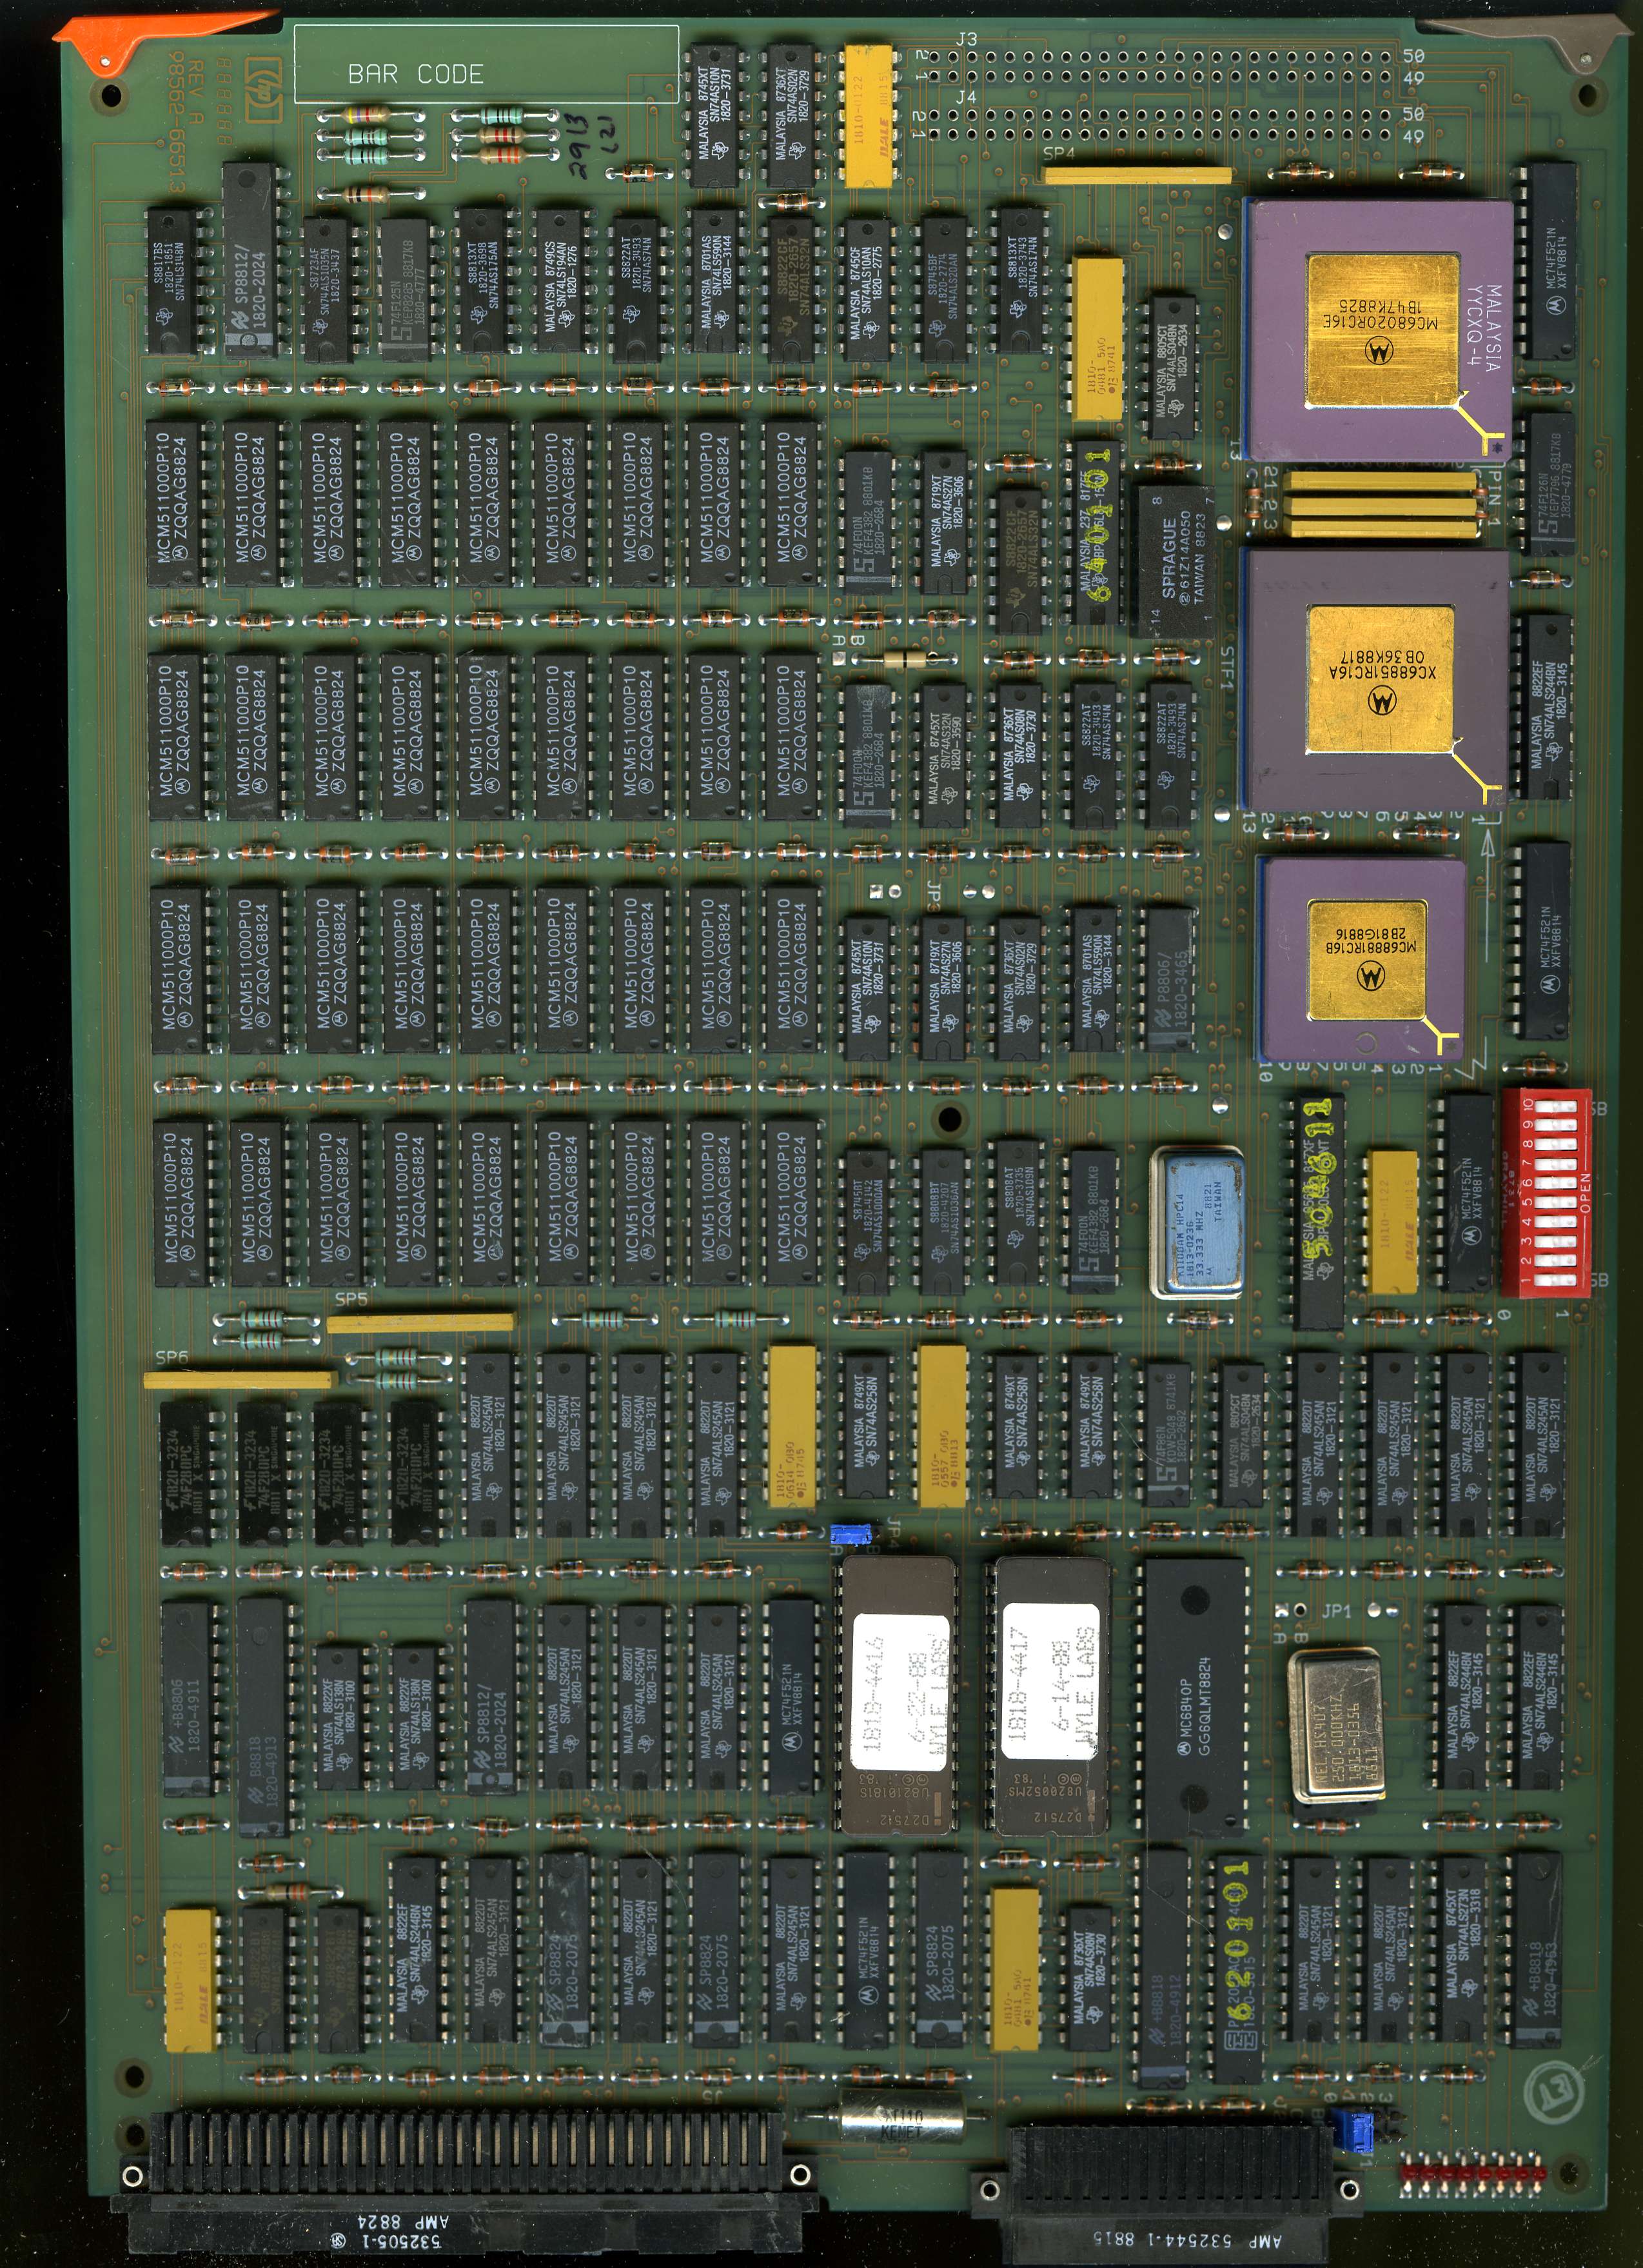Click the J3 header pin row

click(x=1159, y=66)
